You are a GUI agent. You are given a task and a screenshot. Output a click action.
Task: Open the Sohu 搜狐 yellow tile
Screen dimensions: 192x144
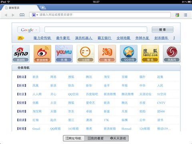pos(150,54)
